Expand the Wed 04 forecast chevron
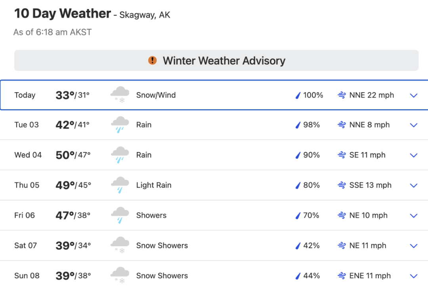Image resolution: width=428 pixels, height=289 pixels. pyautogui.click(x=414, y=156)
